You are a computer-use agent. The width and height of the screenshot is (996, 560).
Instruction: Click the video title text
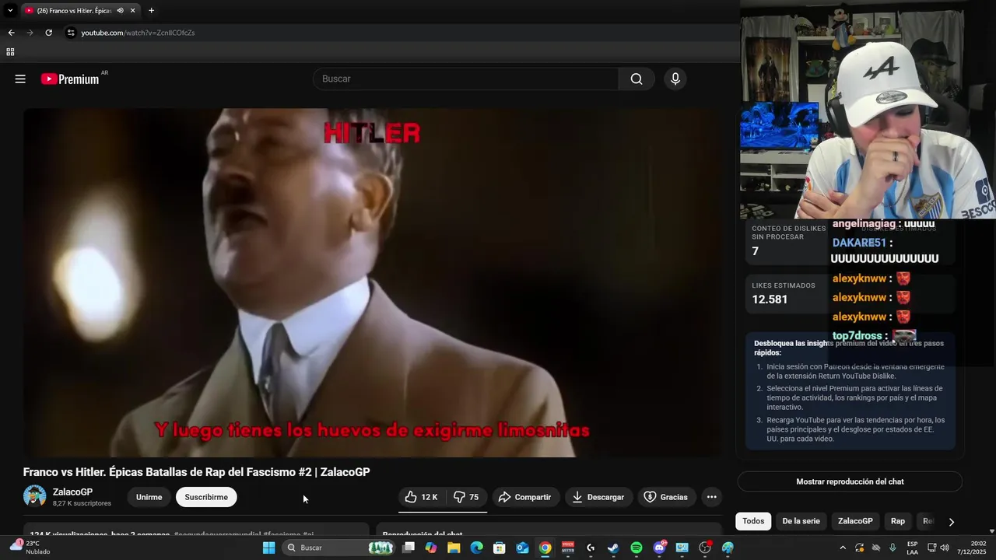[x=196, y=472]
